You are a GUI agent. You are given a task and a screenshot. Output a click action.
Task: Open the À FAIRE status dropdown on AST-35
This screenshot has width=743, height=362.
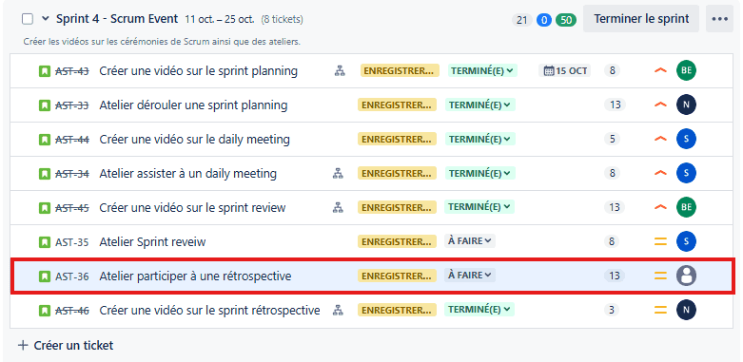point(470,241)
